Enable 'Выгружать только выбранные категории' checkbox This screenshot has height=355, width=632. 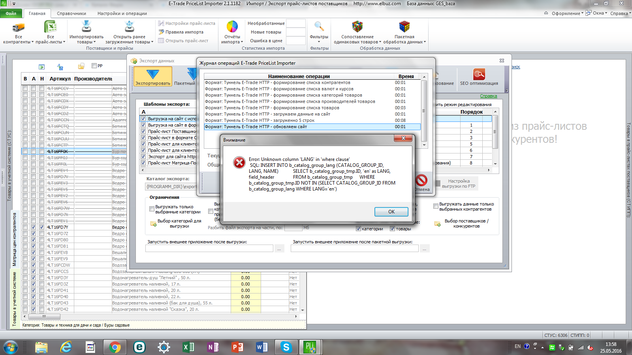pos(152,209)
